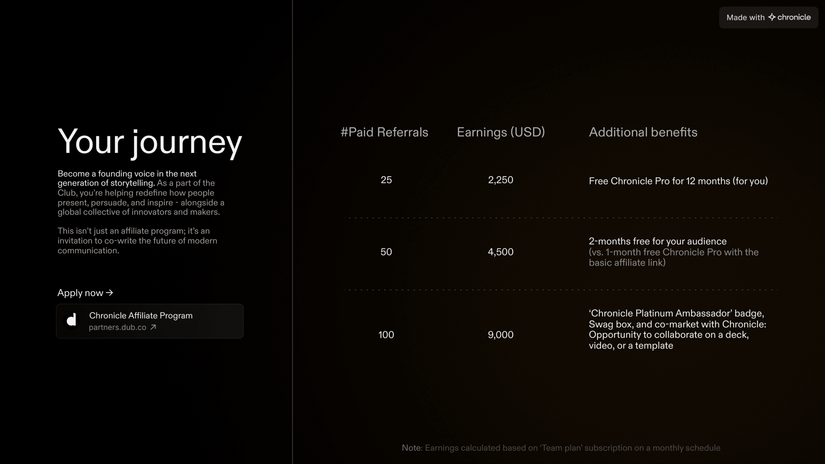Select the 4,500 earnings value
Screen dimensions: 825x464
[500, 252]
